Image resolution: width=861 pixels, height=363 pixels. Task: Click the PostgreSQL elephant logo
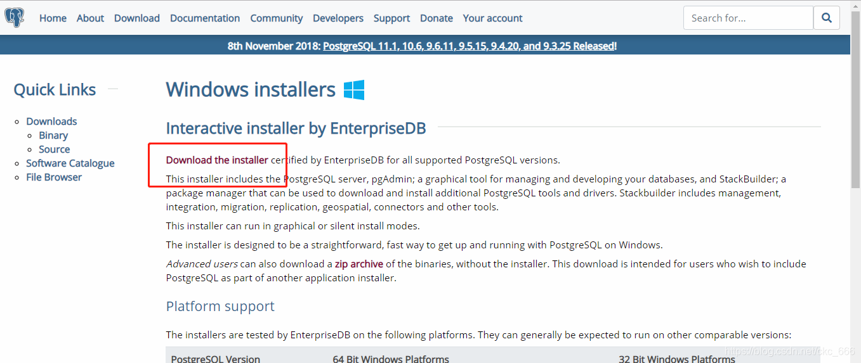point(14,17)
